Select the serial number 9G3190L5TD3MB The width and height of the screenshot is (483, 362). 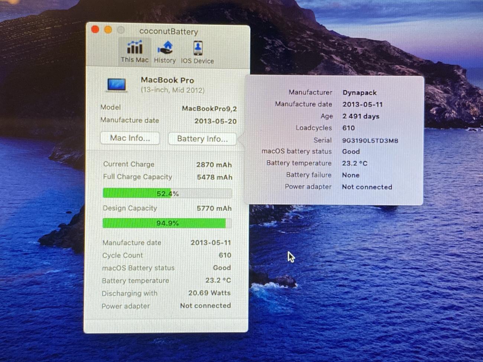pyautogui.click(x=370, y=141)
